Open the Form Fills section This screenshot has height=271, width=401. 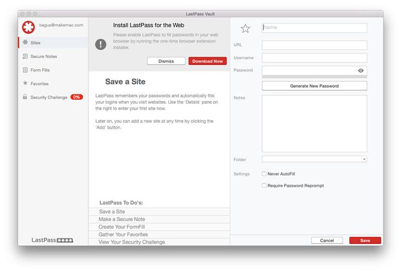coord(53,70)
